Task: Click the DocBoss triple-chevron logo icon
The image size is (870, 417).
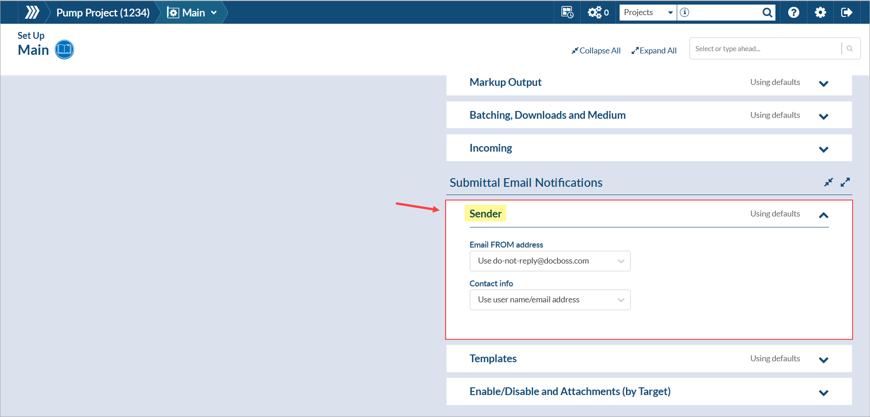Action: click(32, 12)
